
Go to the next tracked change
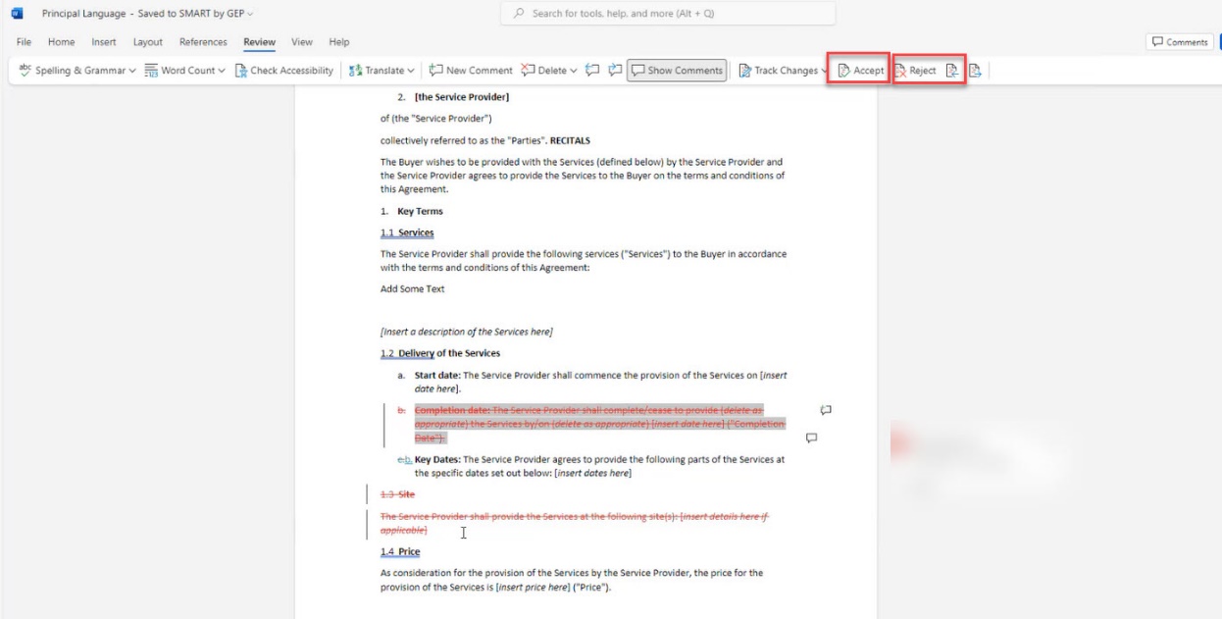tap(974, 71)
